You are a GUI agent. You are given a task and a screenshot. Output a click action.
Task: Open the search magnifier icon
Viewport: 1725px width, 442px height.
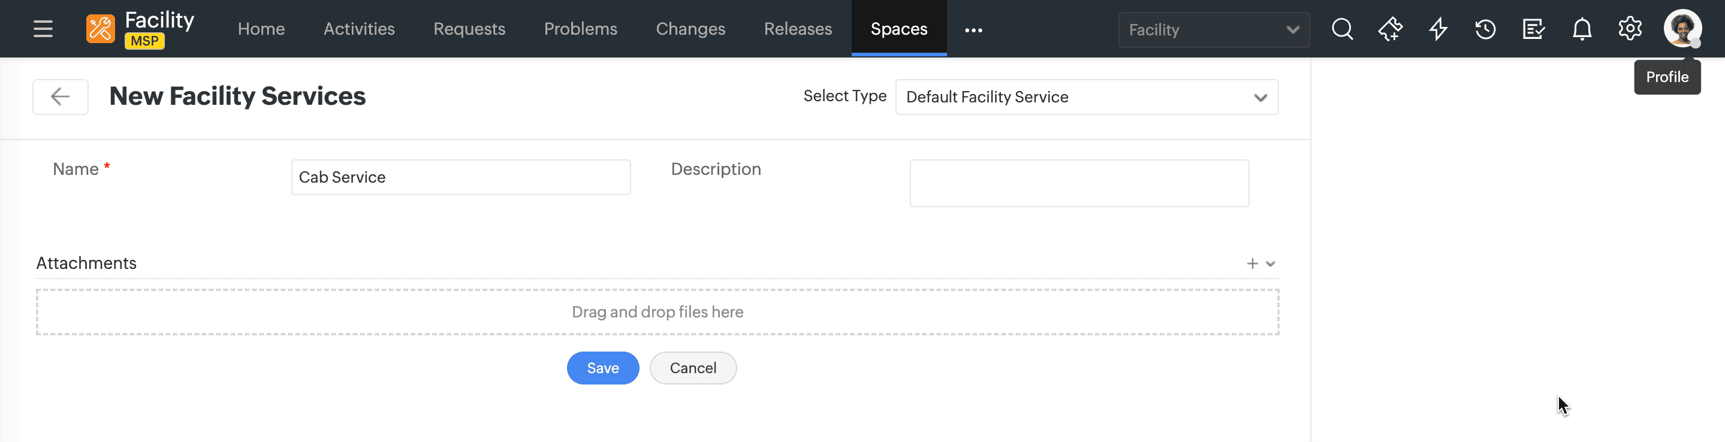point(1342,29)
